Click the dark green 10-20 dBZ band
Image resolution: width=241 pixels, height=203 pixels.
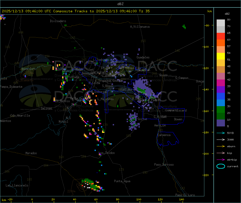point(221,116)
